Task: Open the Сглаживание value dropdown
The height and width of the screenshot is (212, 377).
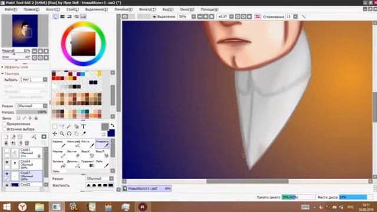Action: tap(295, 16)
